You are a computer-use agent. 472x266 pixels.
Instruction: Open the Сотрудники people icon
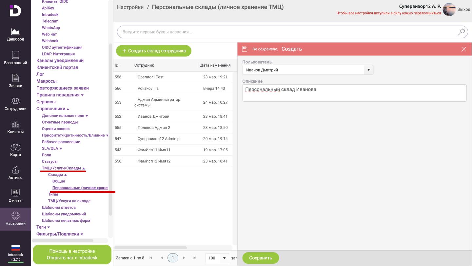click(15, 101)
